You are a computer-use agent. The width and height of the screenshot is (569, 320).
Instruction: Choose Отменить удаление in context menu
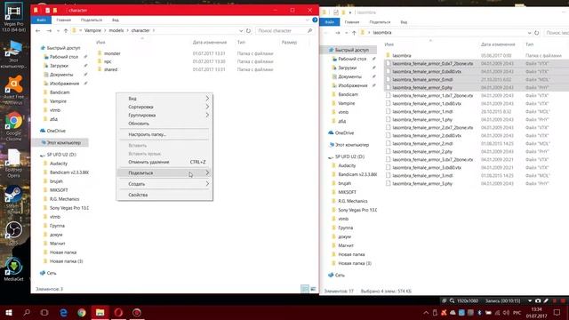click(x=164, y=162)
